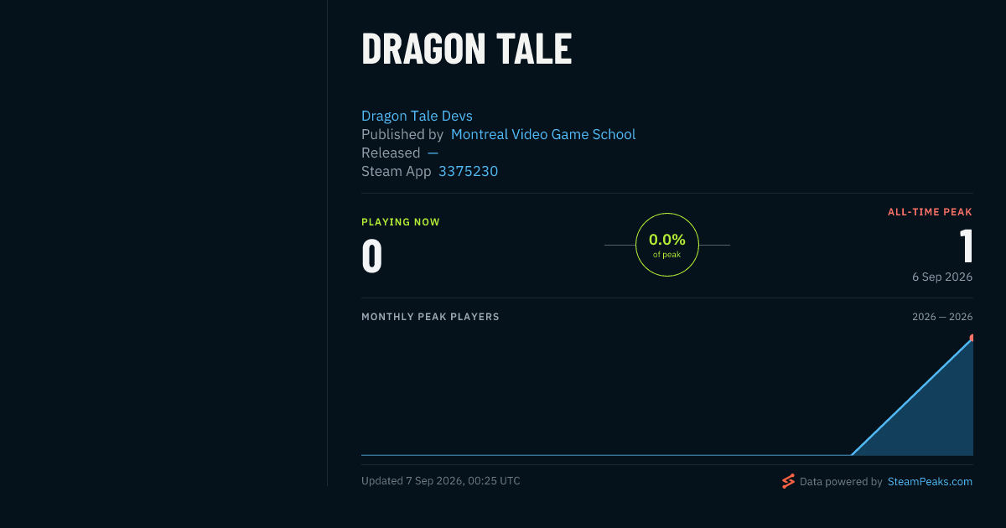This screenshot has height=528, width=1006.
Task: Click the flat baseline of the chart
Action: pyautogui.click(x=606, y=455)
